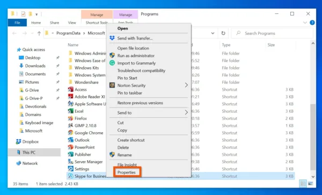Viewport: 322px width, 195px height.
Task: Click the Dropbox icon beside Send with Transfer
Action: click(x=112, y=38)
